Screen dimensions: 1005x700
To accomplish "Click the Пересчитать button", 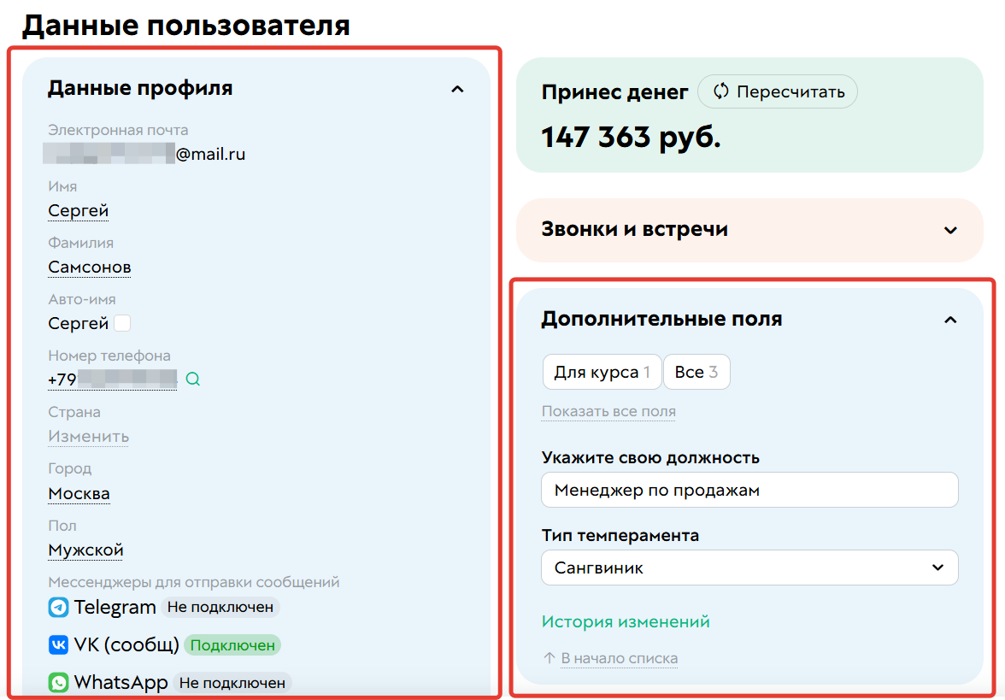I will (x=778, y=91).
